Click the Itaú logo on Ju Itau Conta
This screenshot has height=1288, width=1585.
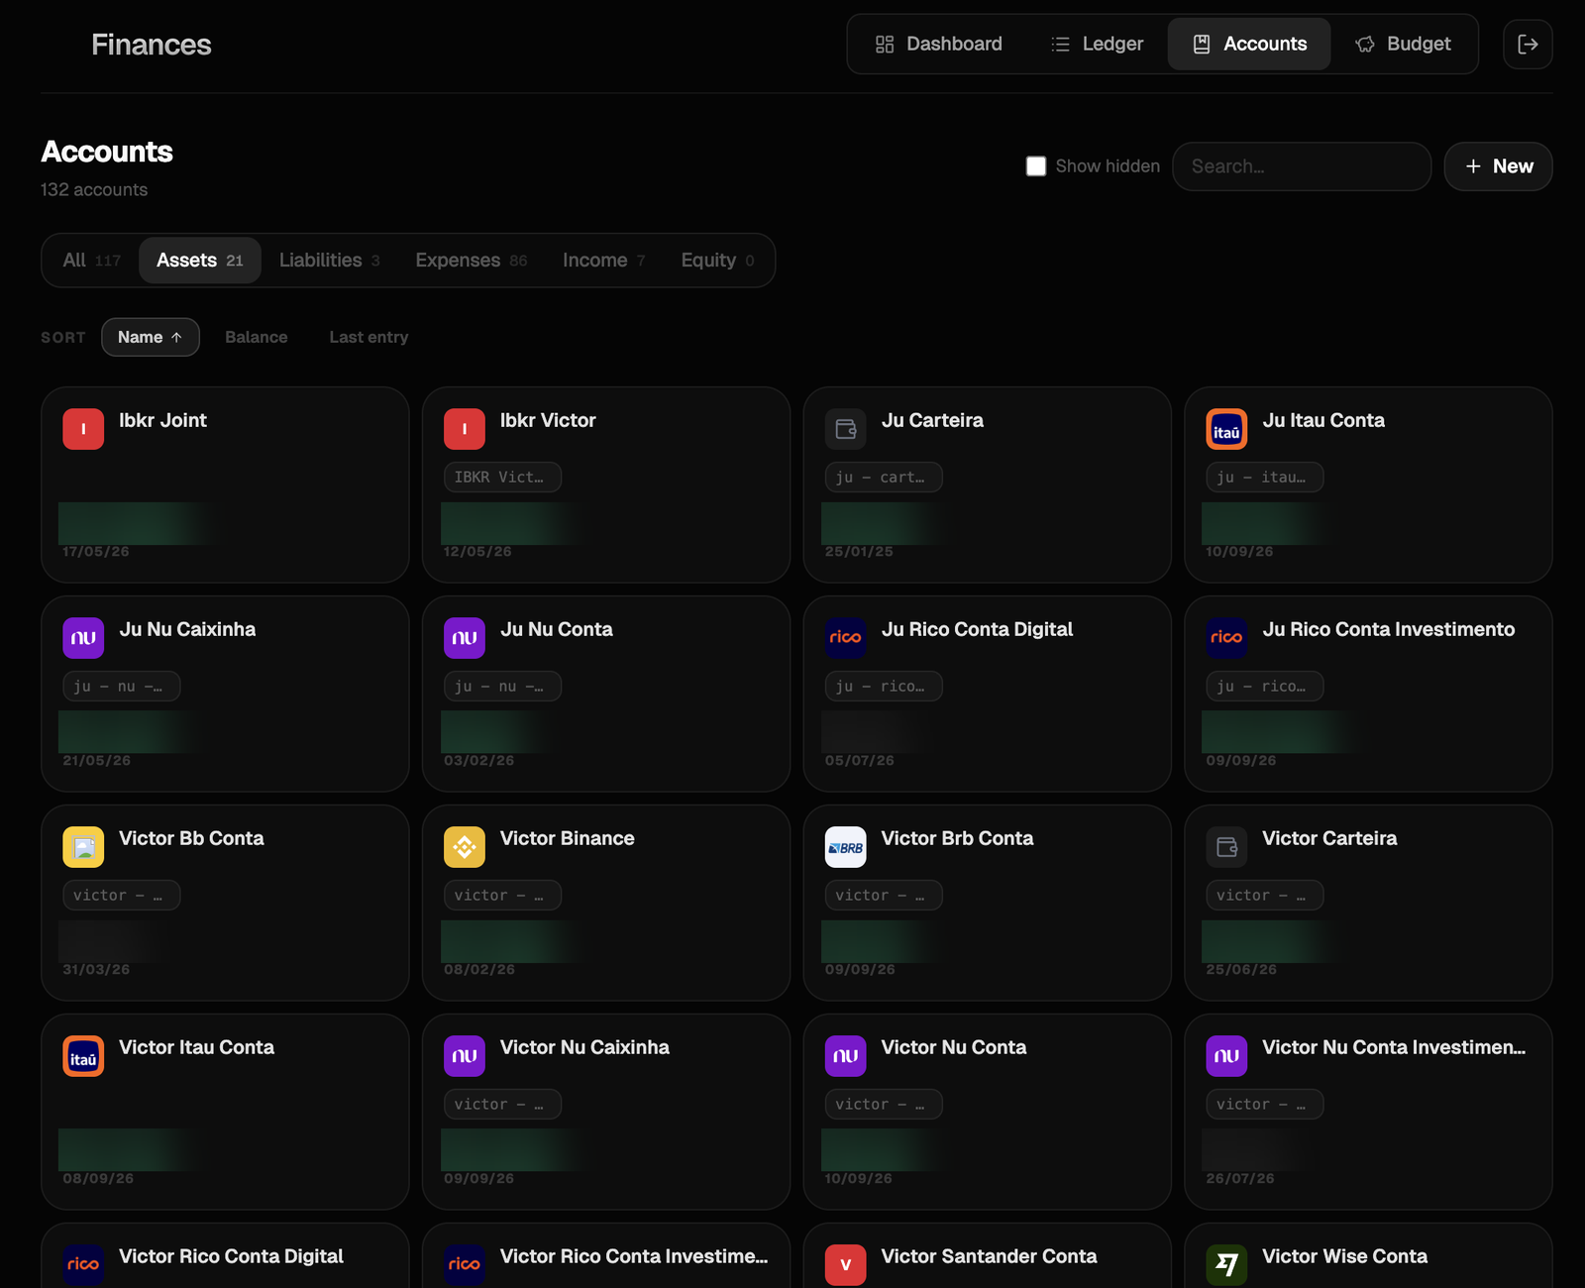coord(1226,429)
